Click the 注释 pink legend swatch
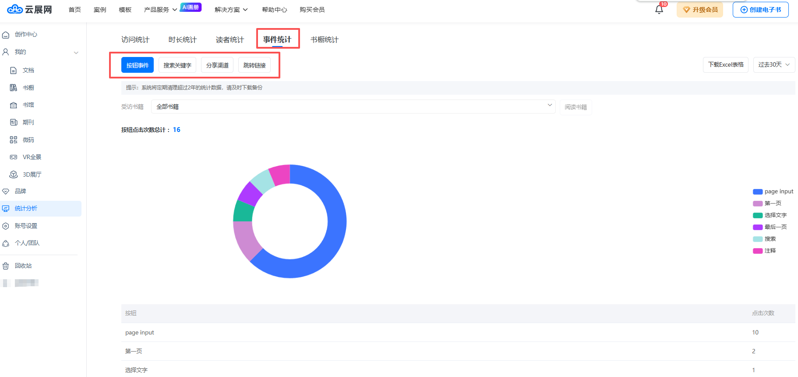This screenshot has width=798, height=377. click(x=757, y=251)
